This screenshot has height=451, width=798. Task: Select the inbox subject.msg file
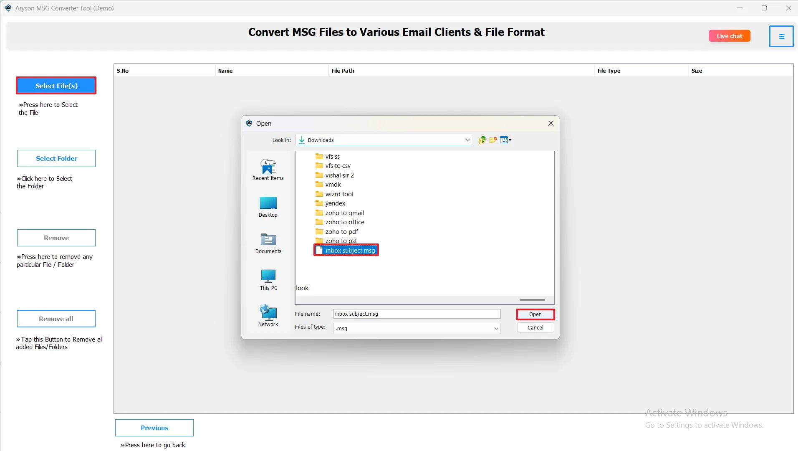[346, 251]
